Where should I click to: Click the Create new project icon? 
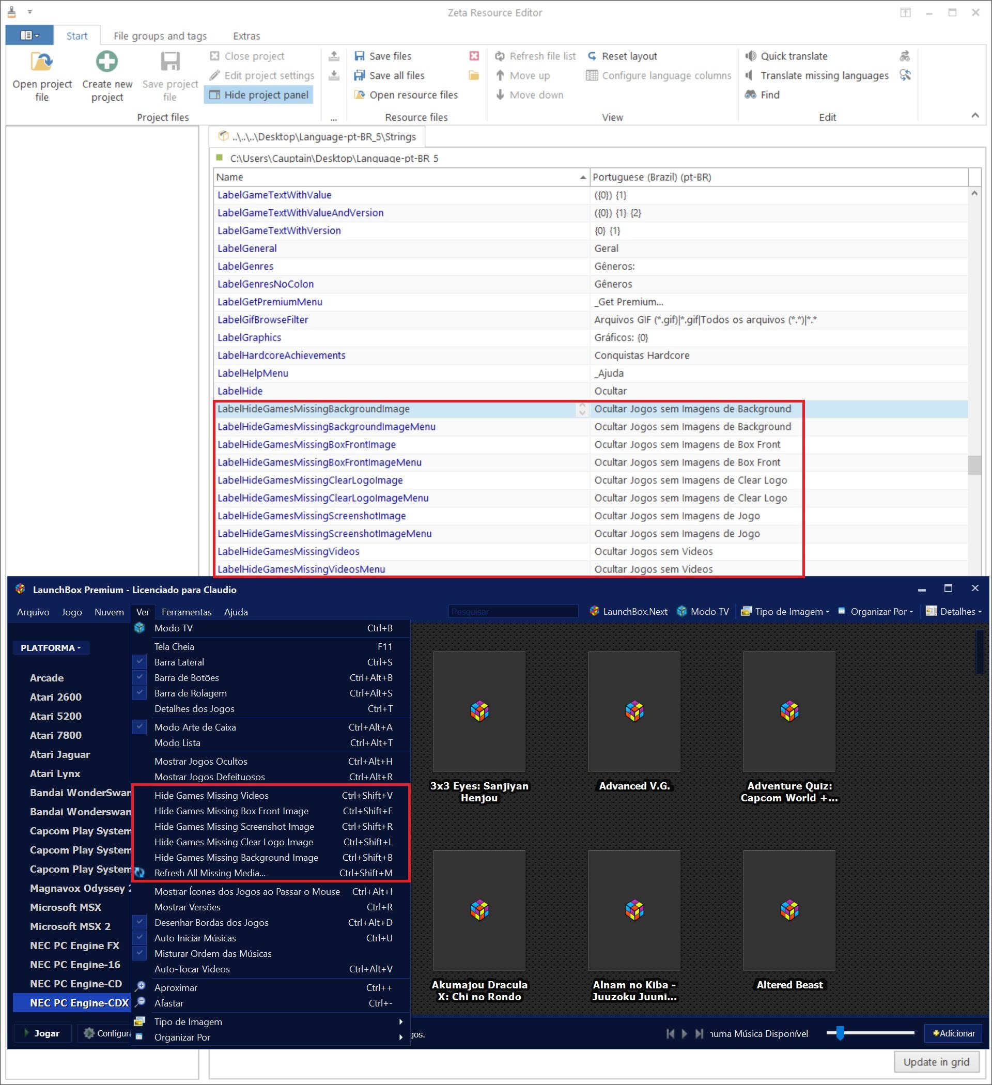(106, 61)
